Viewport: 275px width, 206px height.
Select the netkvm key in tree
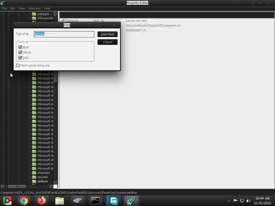point(43,181)
